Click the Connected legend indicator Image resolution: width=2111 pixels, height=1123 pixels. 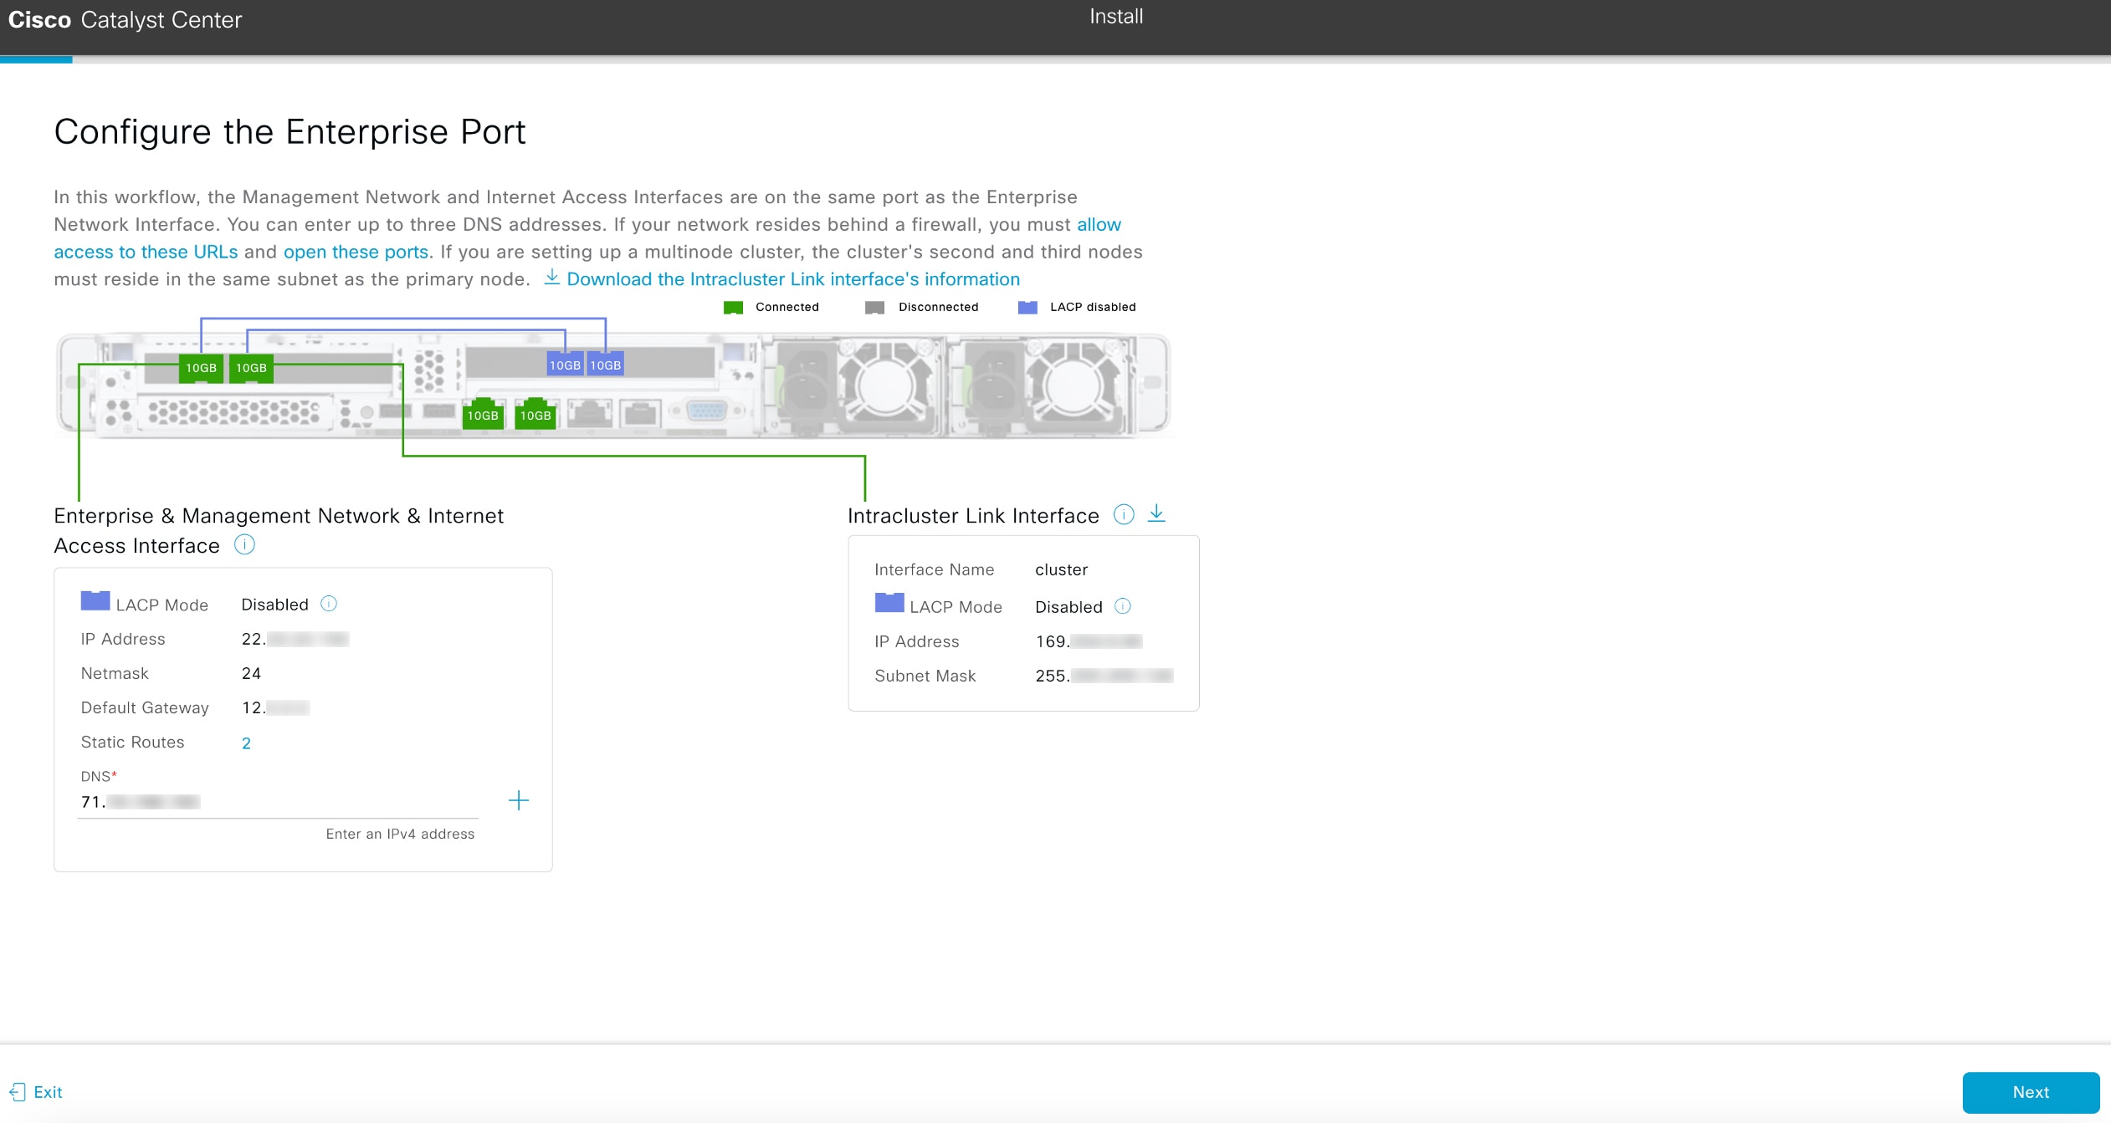click(733, 307)
